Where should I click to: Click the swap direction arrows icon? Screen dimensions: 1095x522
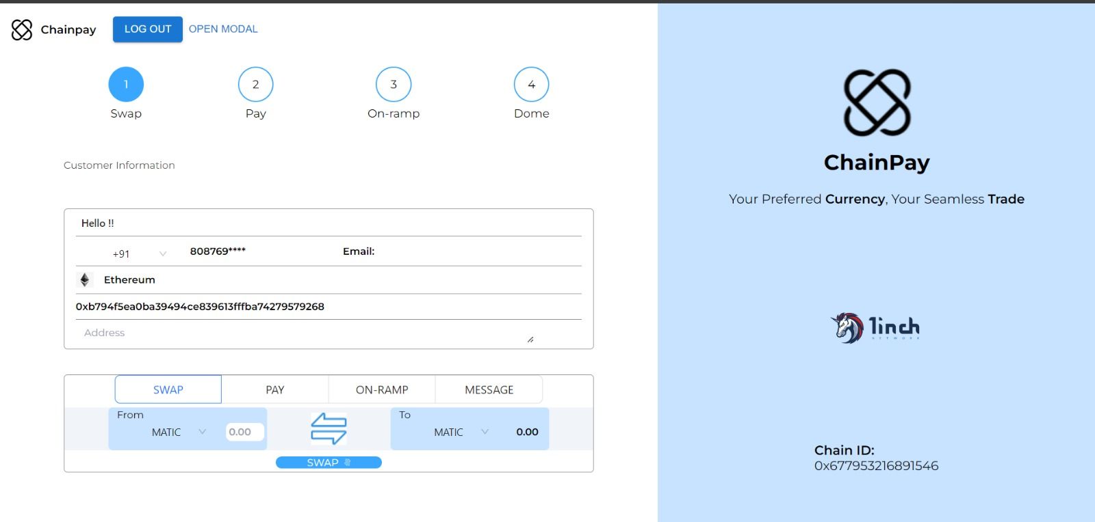[328, 429]
